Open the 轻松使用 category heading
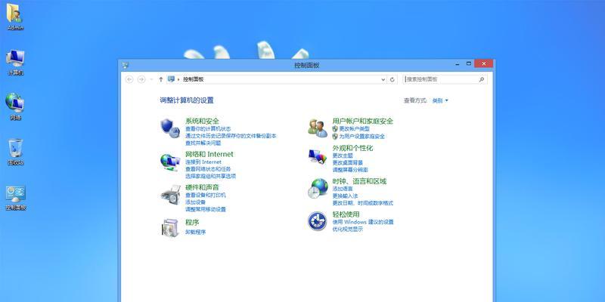The height and width of the screenshot is (302, 605). [x=346, y=214]
